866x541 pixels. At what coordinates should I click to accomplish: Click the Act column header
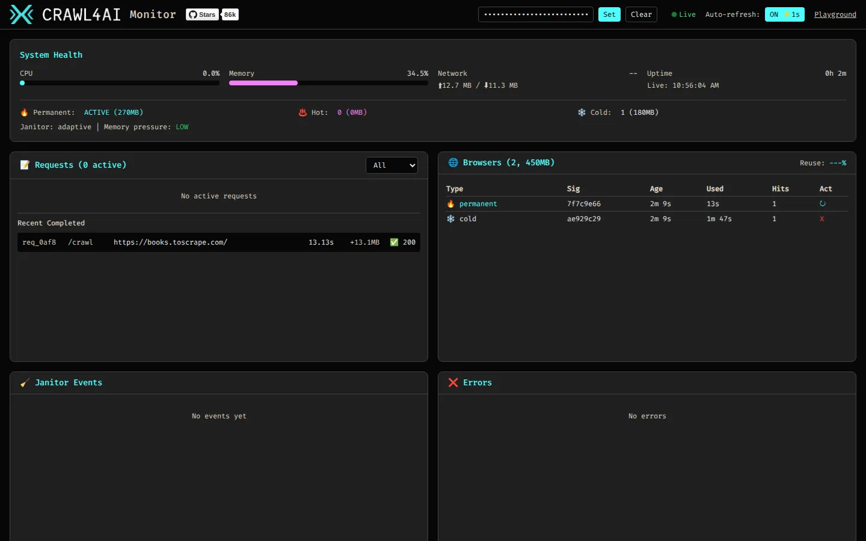pyautogui.click(x=826, y=189)
